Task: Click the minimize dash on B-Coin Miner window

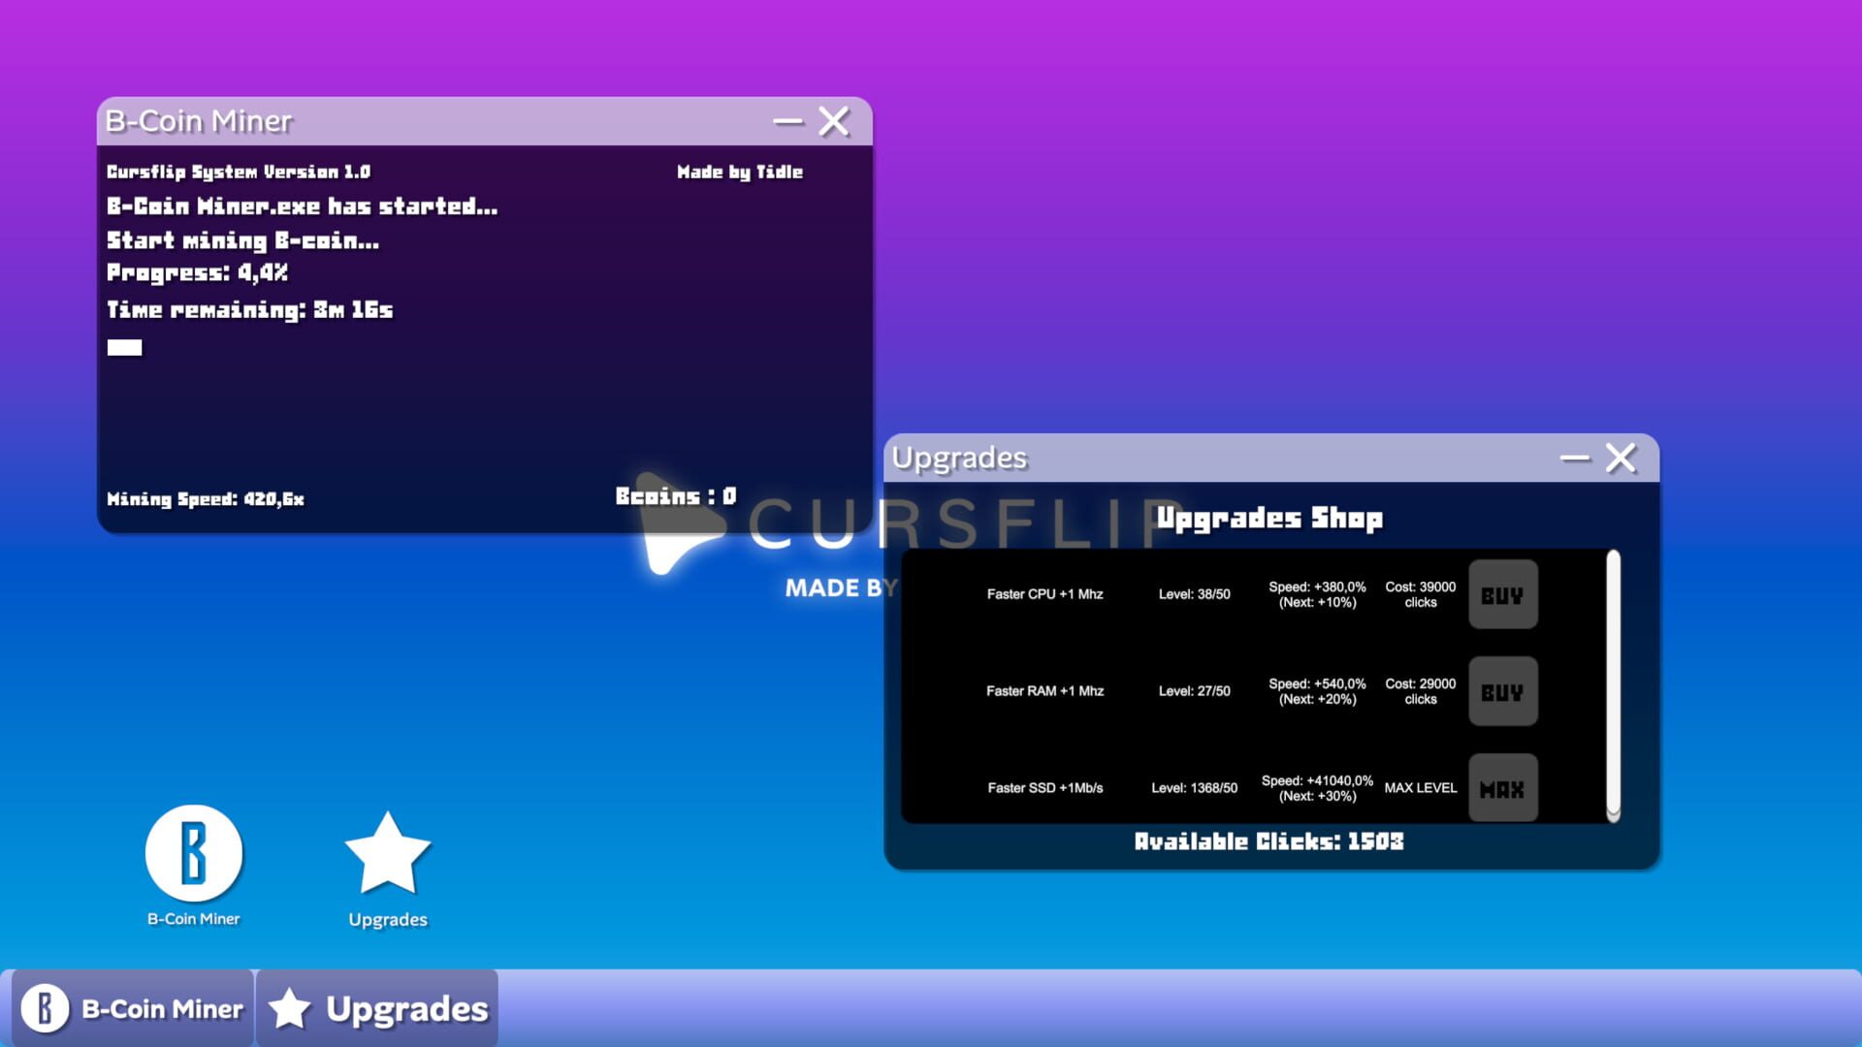Action: point(787,121)
